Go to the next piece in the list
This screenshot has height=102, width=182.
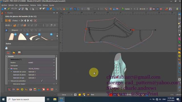pos(28,21)
